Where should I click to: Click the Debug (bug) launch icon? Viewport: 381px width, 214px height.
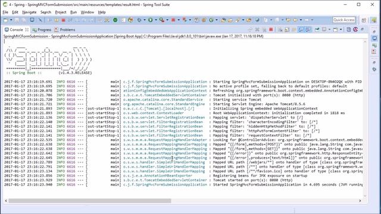(x=139, y=20)
